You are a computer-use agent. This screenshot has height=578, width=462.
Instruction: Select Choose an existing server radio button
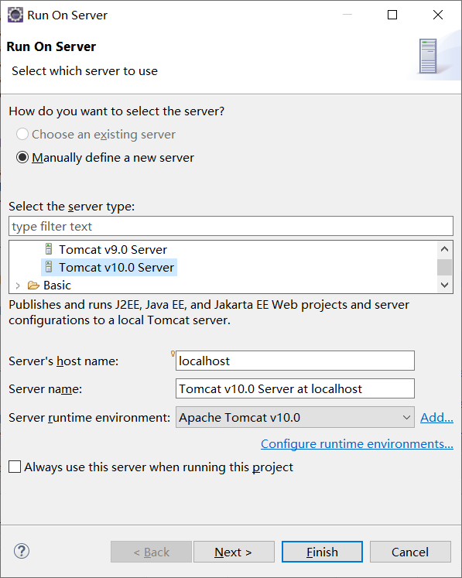22,134
